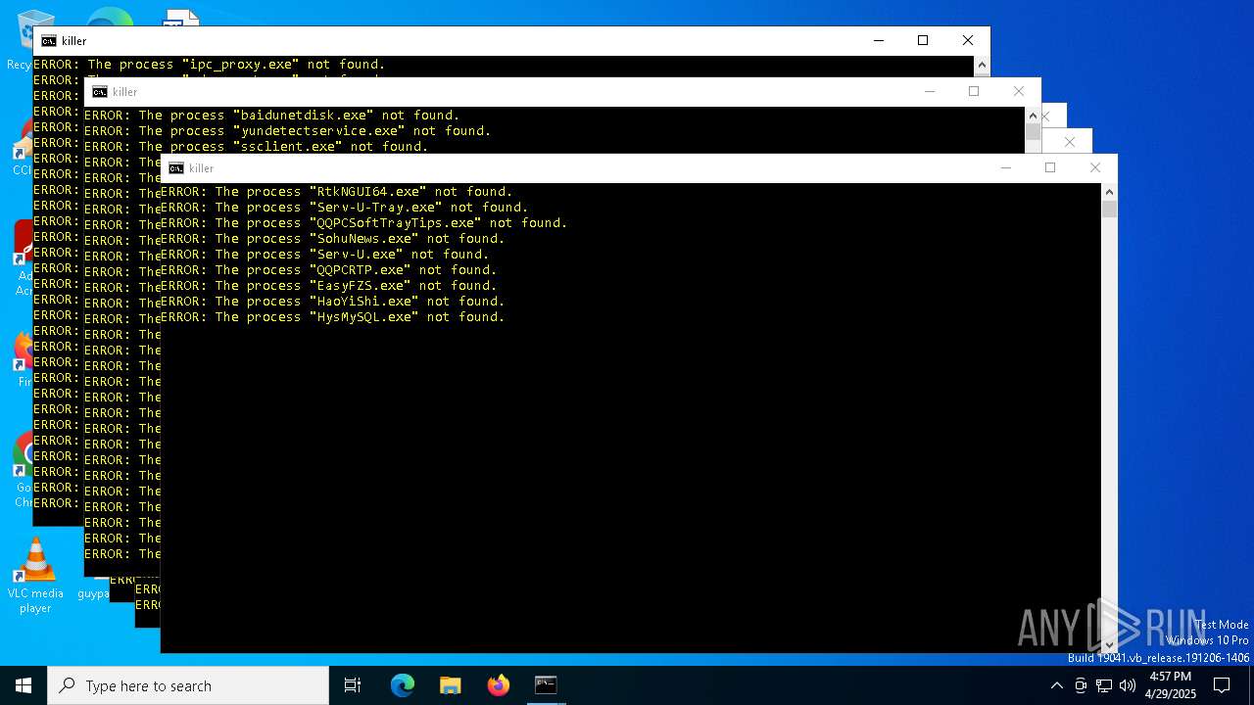Click the back killer window's title icon

pos(48,41)
